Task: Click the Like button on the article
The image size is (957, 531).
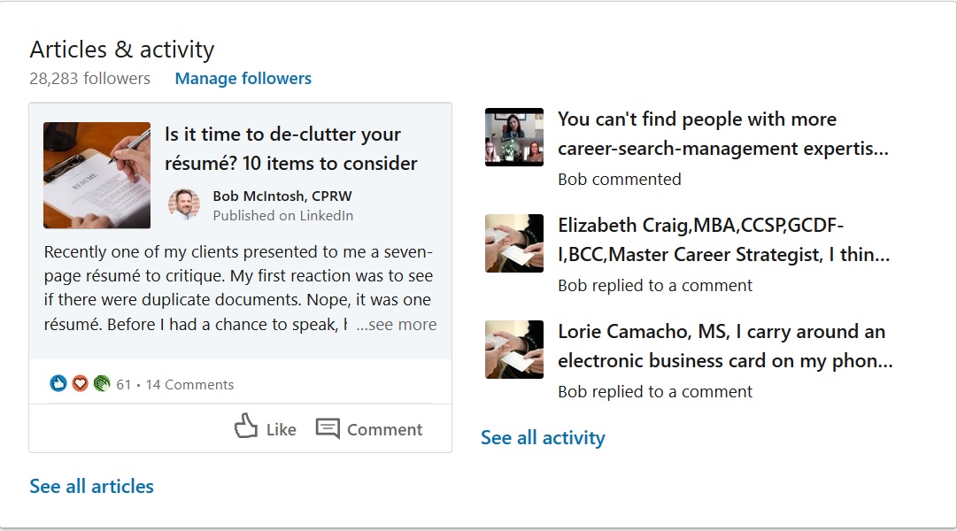Action: [266, 428]
